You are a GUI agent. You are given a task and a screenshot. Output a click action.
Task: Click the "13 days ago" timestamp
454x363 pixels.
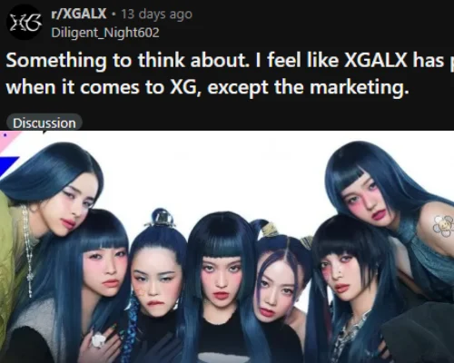point(157,15)
